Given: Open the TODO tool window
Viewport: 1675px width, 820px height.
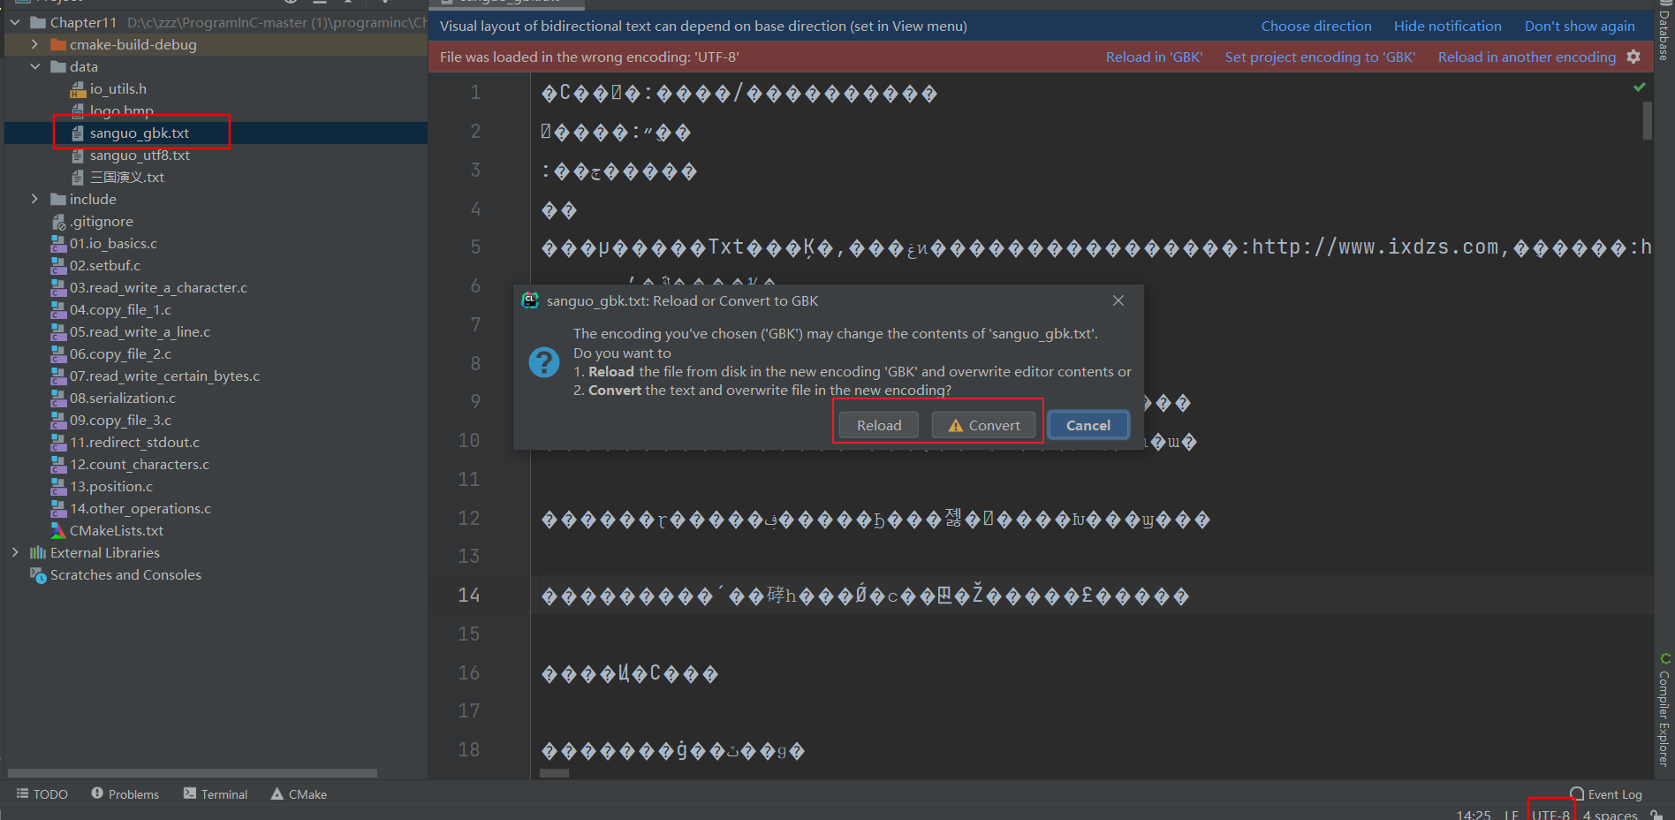Looking at the screenshot, I should coord(42,794).
